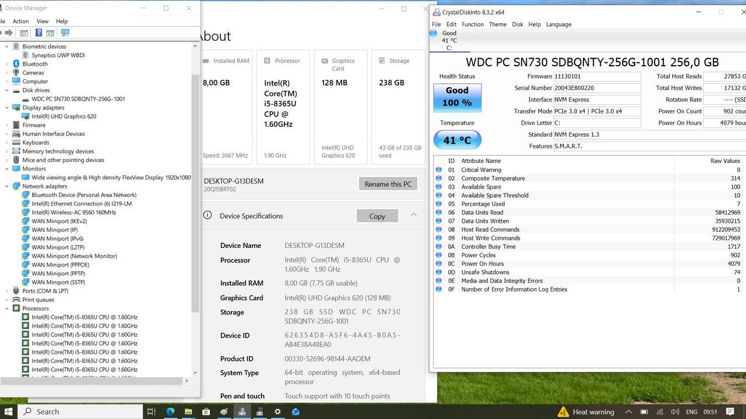
Task: Click the Copy button for device specifications
Action: [x=377, y=216]
